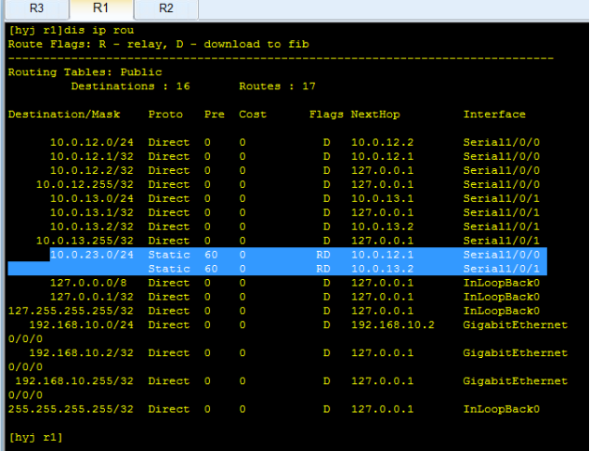Click GigabitEthernet interface of the 192.168.10.0/24 row
The width and height of the screenshot is (590, 451).
[515, 325]
